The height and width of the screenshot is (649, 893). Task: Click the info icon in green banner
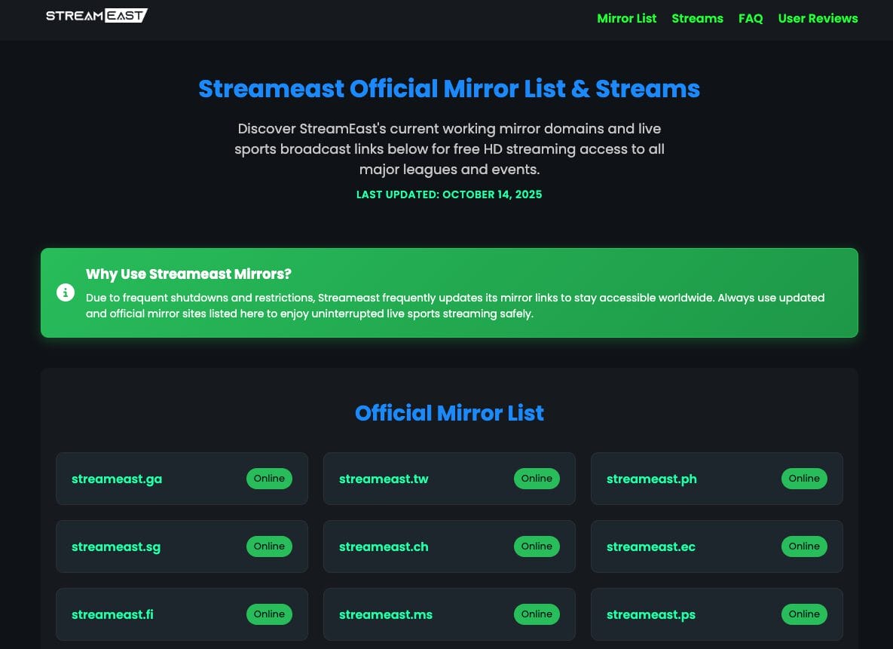tap(66, 293)
